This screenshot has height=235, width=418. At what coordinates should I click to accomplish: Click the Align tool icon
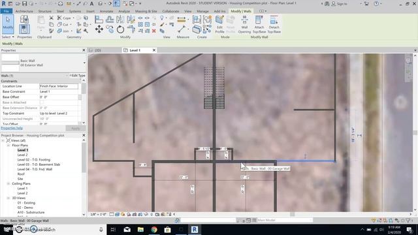coord(99,20)
